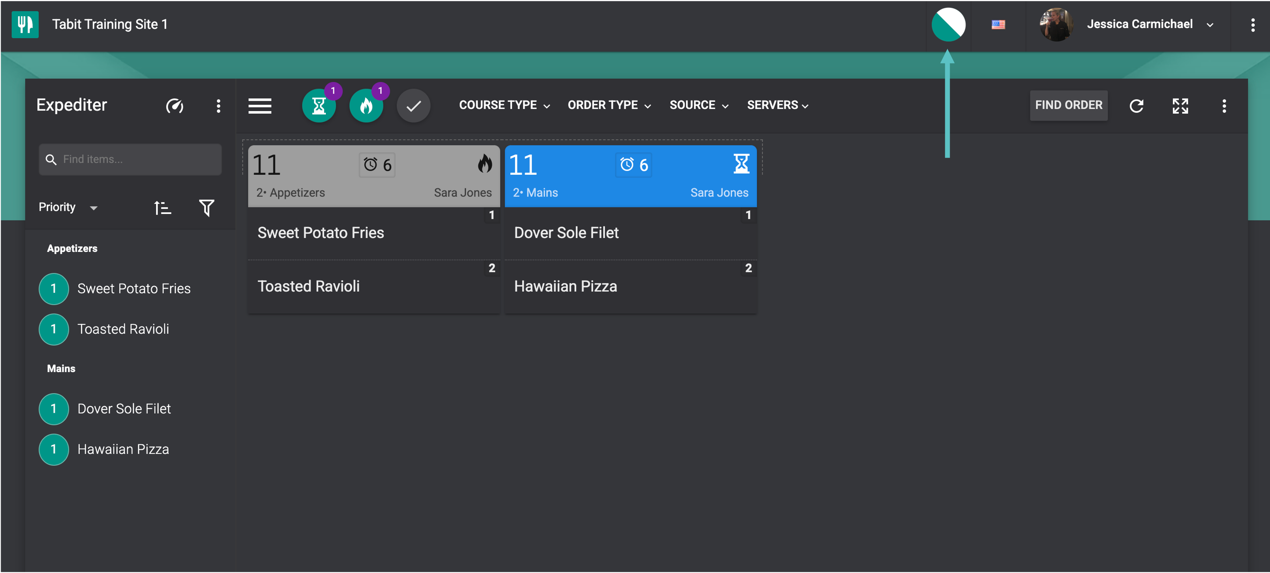This screenshot has width=1270, height=573.
Task: Open the Priority sort dropdown
Action: [x=68, y=207]
